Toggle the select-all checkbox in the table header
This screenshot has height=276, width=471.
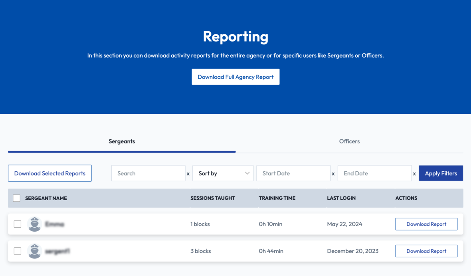click(16, 198)
